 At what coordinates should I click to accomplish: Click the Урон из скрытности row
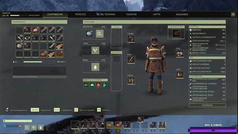(x=207, y=72)
